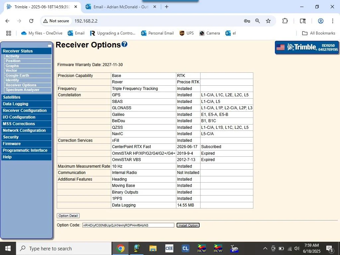340x255 pixels.
Task: Click the password key icon in address bar
Action: coord(247,21)
